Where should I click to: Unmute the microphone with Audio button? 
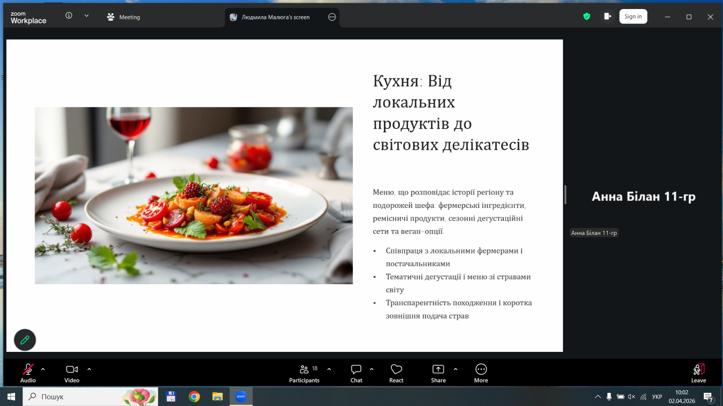(28, 373)
